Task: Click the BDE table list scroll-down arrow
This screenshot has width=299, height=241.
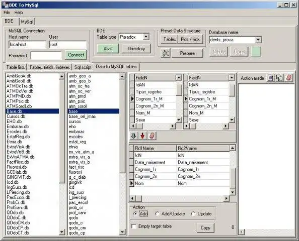Action: pyautogui.click(x=62, y=232)
